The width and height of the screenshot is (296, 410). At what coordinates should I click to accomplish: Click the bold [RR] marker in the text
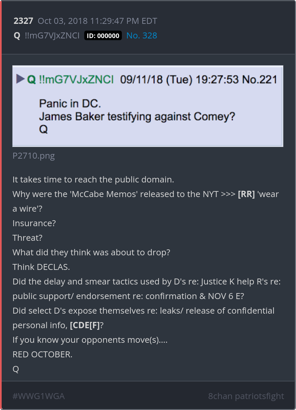coord(246,194)
